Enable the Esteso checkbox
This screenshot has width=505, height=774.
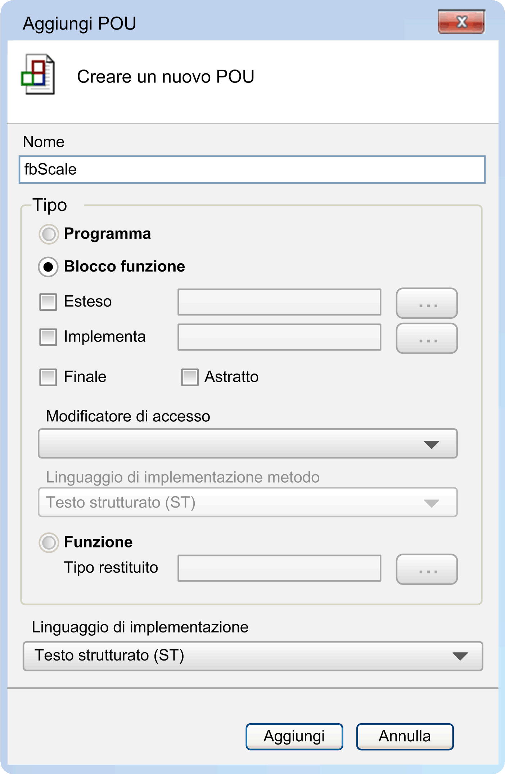coord(48,302)
